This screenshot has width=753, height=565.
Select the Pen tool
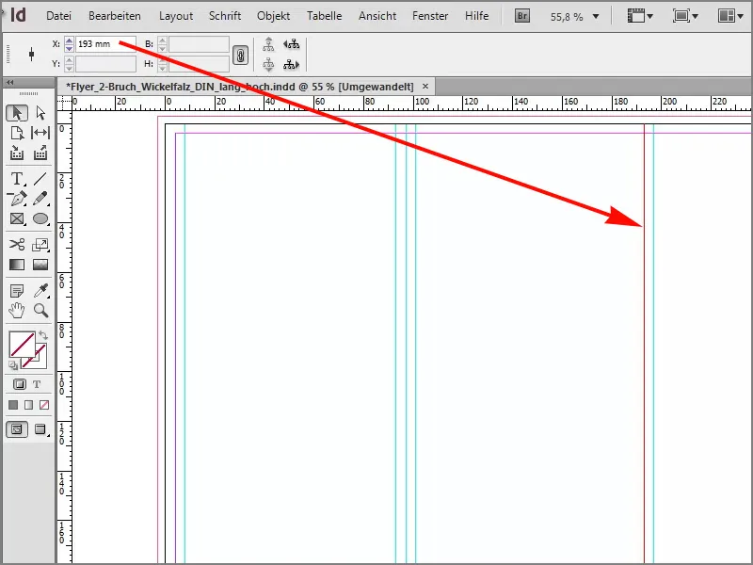17,199
